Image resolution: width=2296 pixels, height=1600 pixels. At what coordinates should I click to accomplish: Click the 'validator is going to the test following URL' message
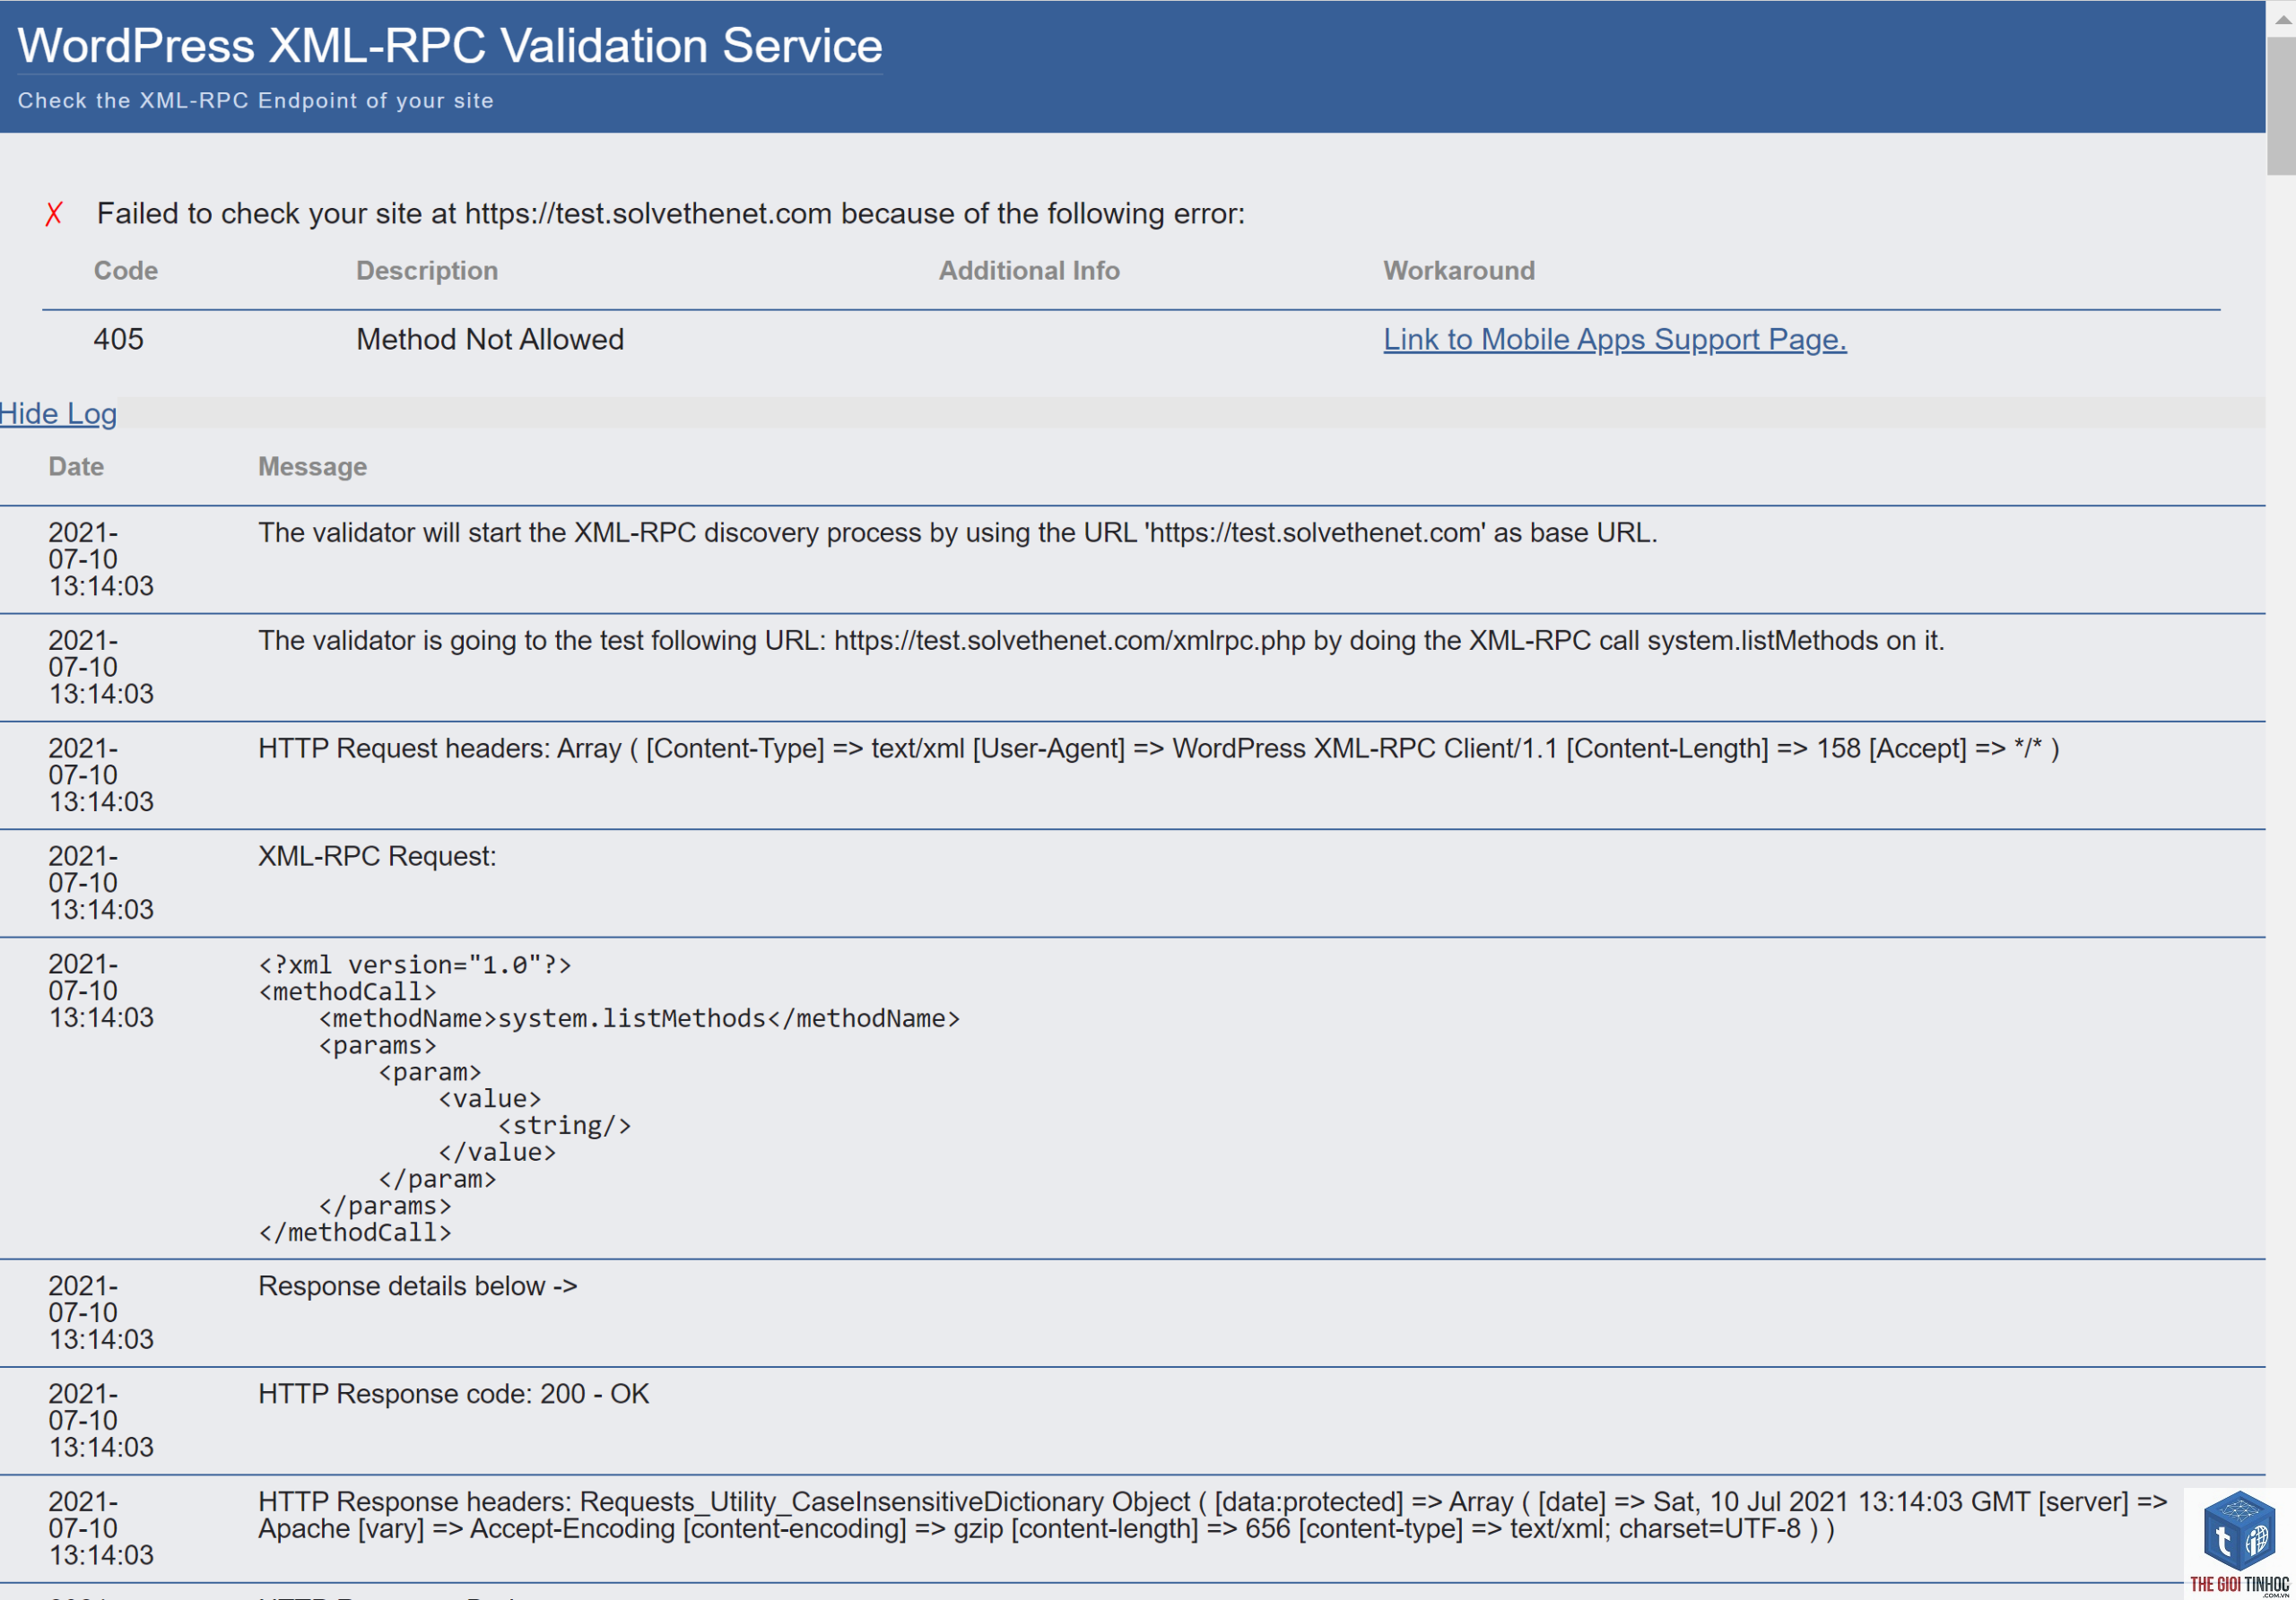coord(1101,641)
